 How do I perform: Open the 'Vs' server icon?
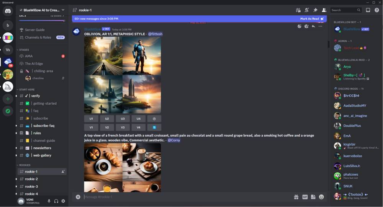click(x=8, y=50)
